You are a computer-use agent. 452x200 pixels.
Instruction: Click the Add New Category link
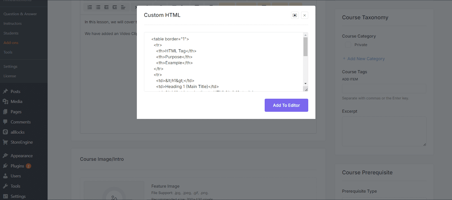[x=364, y=58]
